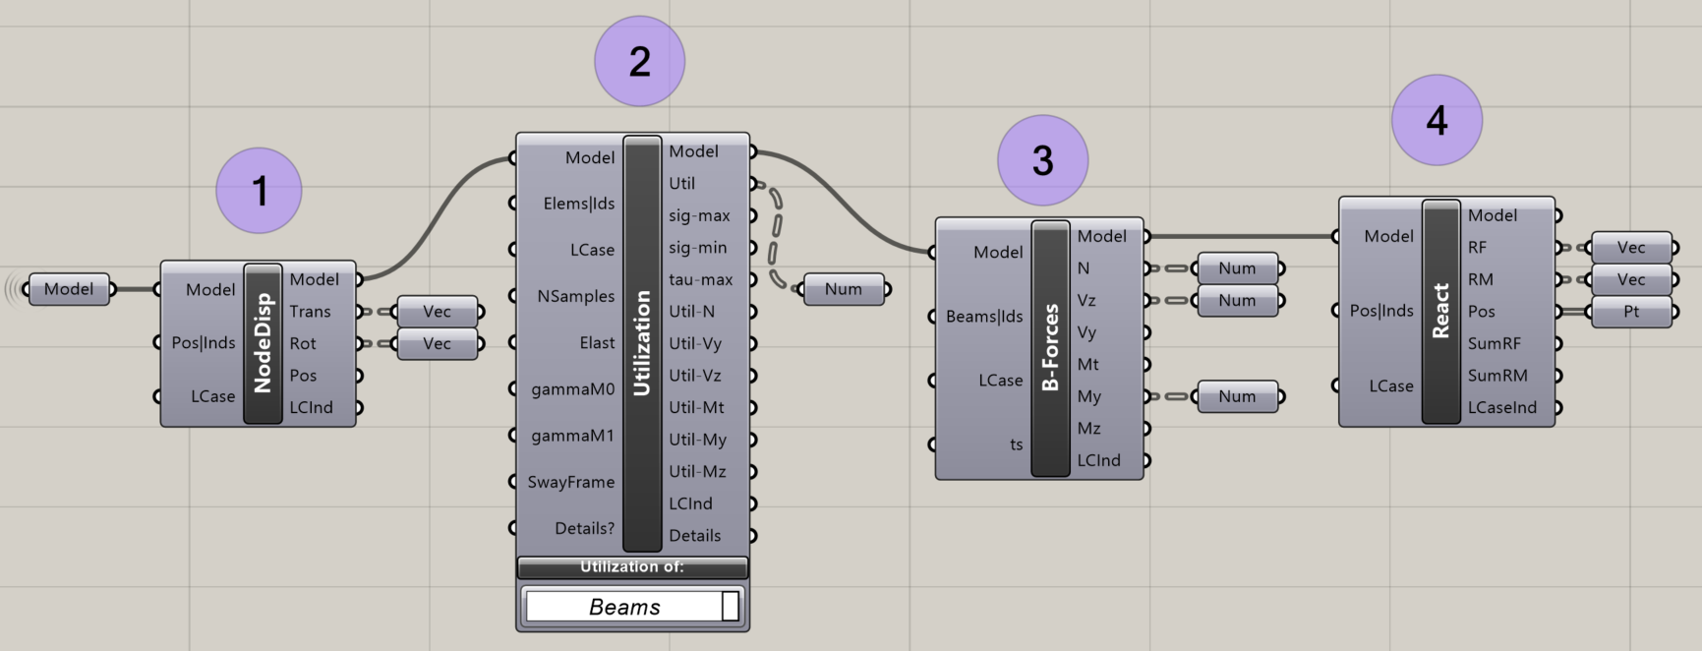Select purple annotation circle number 1

coord(259,191)
